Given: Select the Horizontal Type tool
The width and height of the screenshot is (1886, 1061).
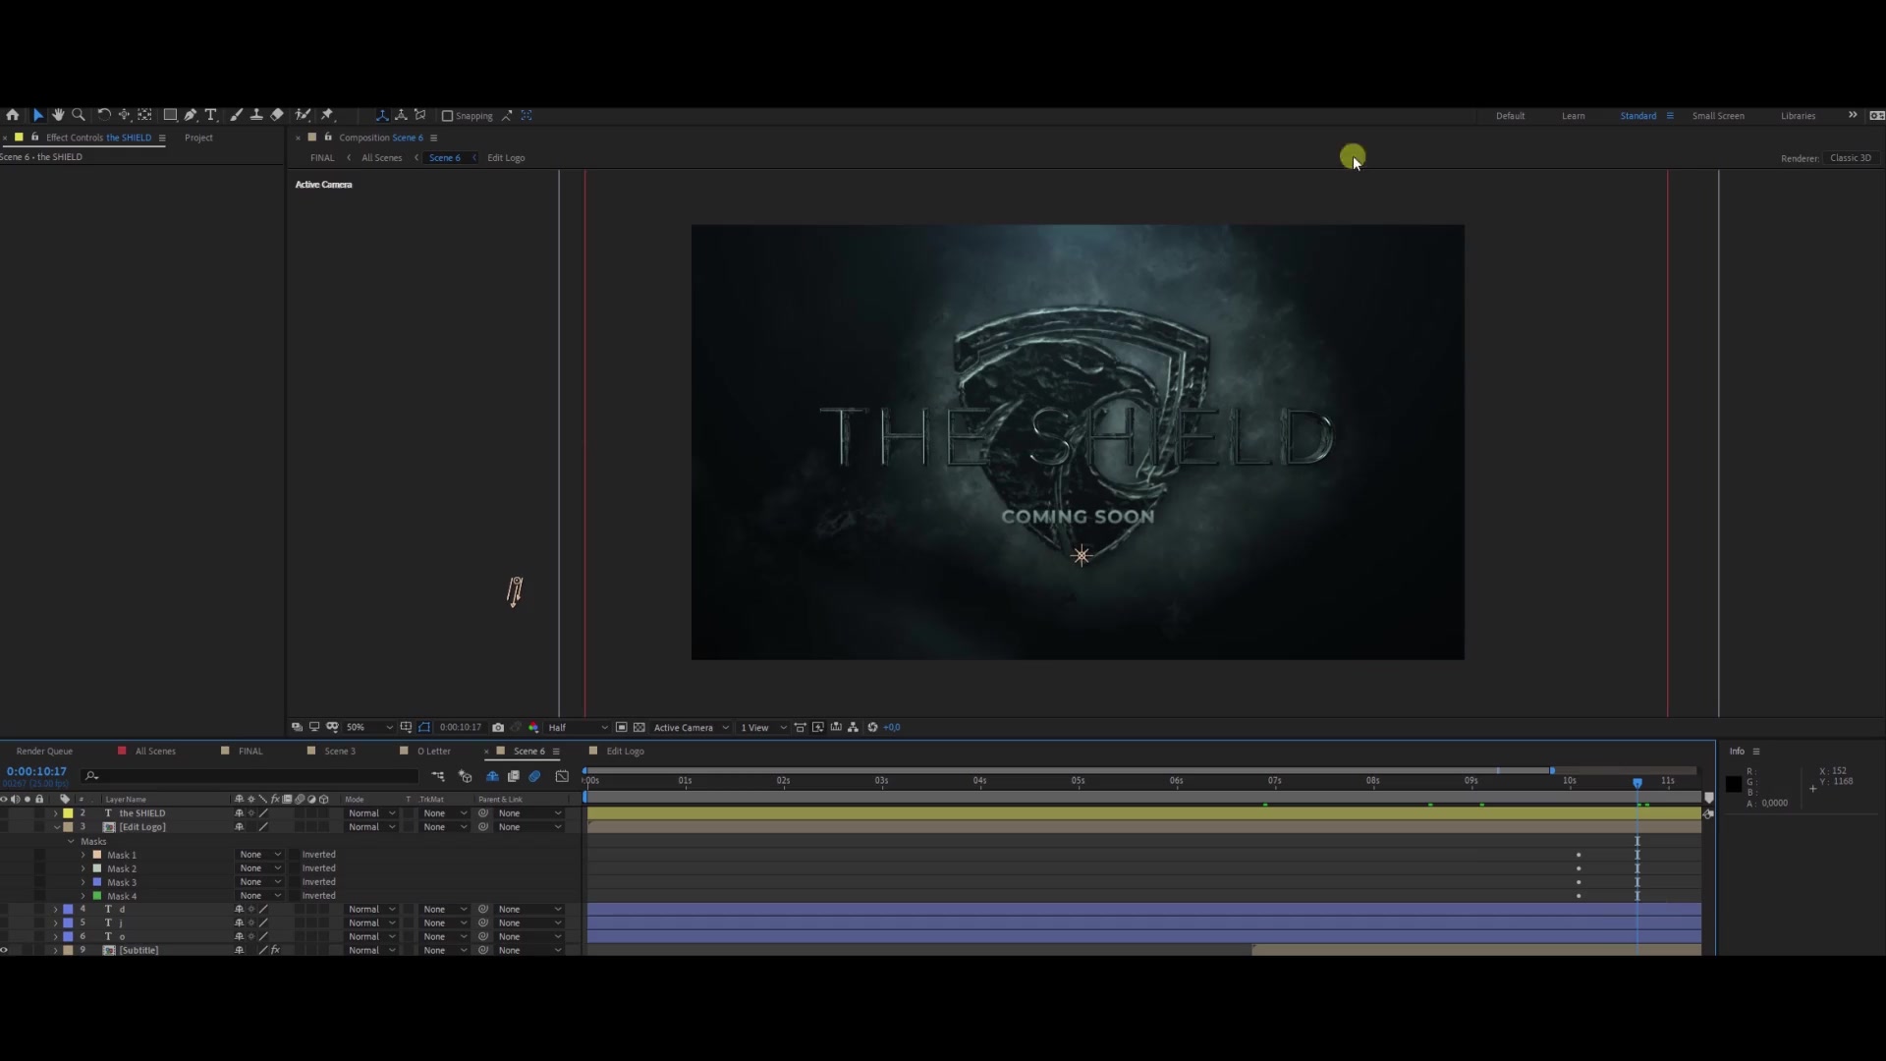Looking at the screenshot, I should (x=210, y=115).
